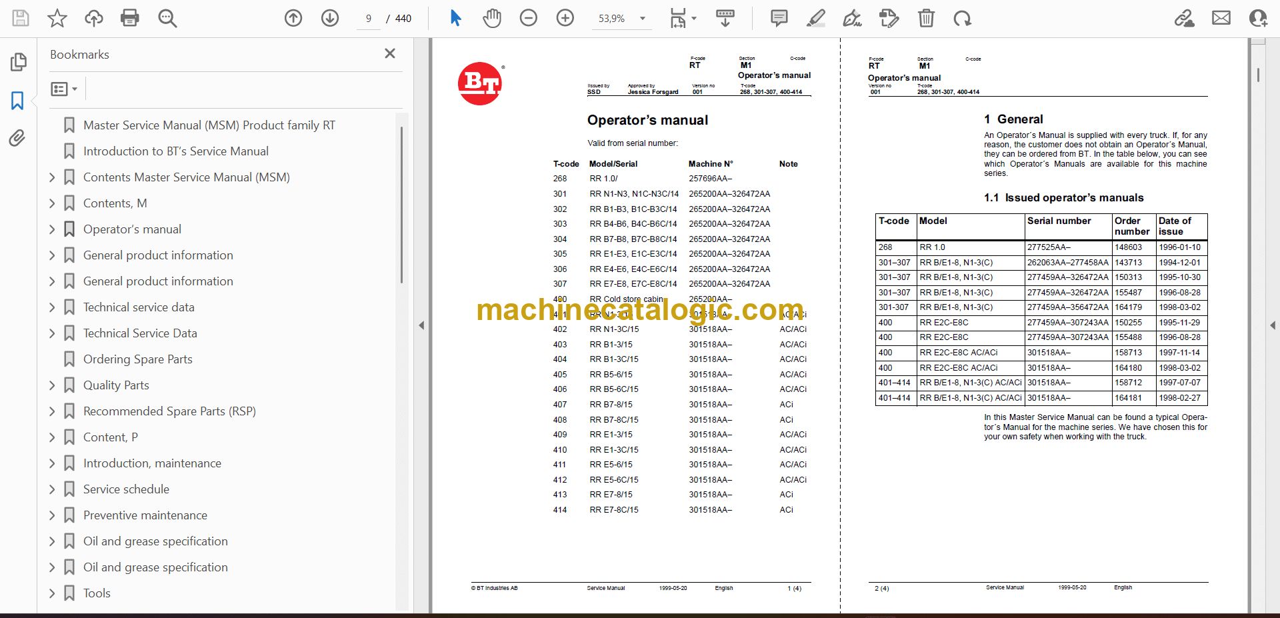Image resolution: width=1280 pixels, height=618 pixels.
Task: Send the file by email
Action: (1221, 18)
